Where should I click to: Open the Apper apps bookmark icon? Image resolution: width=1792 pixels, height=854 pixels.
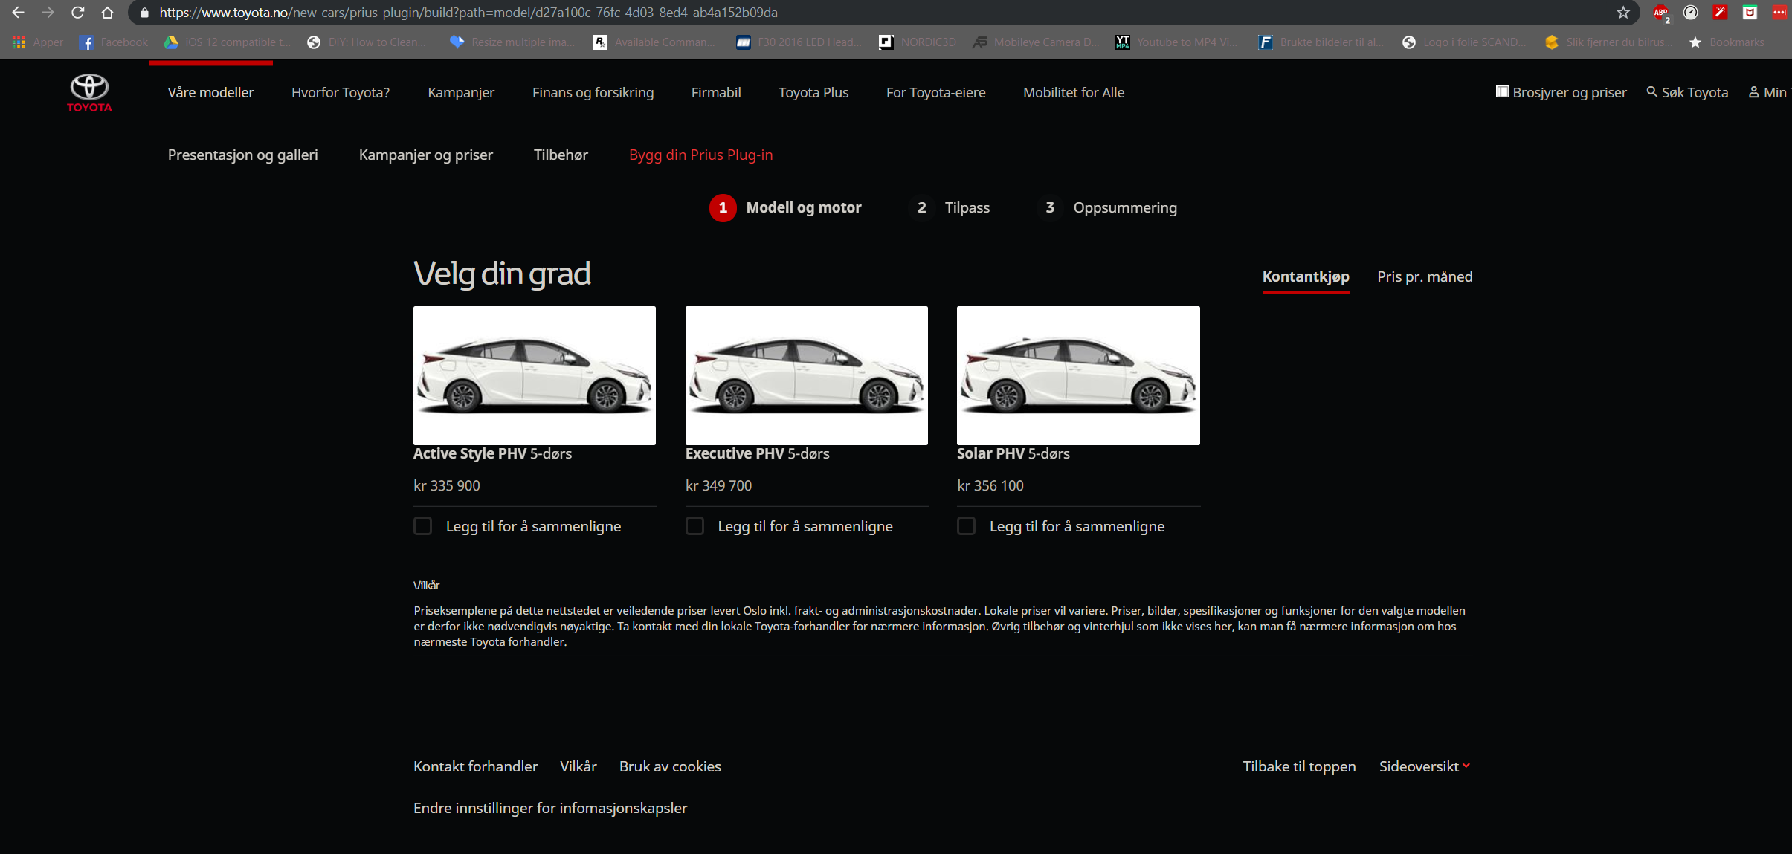click(19, 42)
